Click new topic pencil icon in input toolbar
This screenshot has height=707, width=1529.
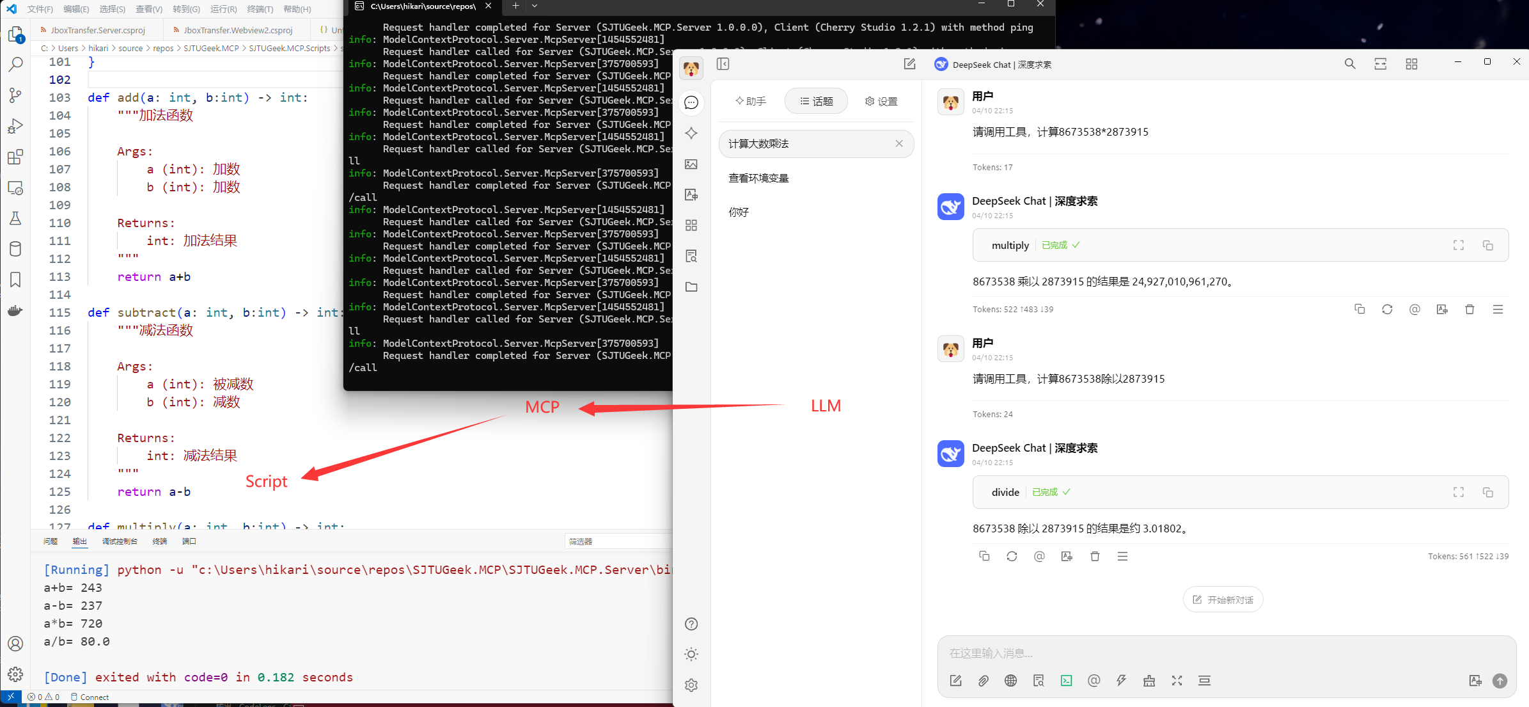[x=956, y=681]
